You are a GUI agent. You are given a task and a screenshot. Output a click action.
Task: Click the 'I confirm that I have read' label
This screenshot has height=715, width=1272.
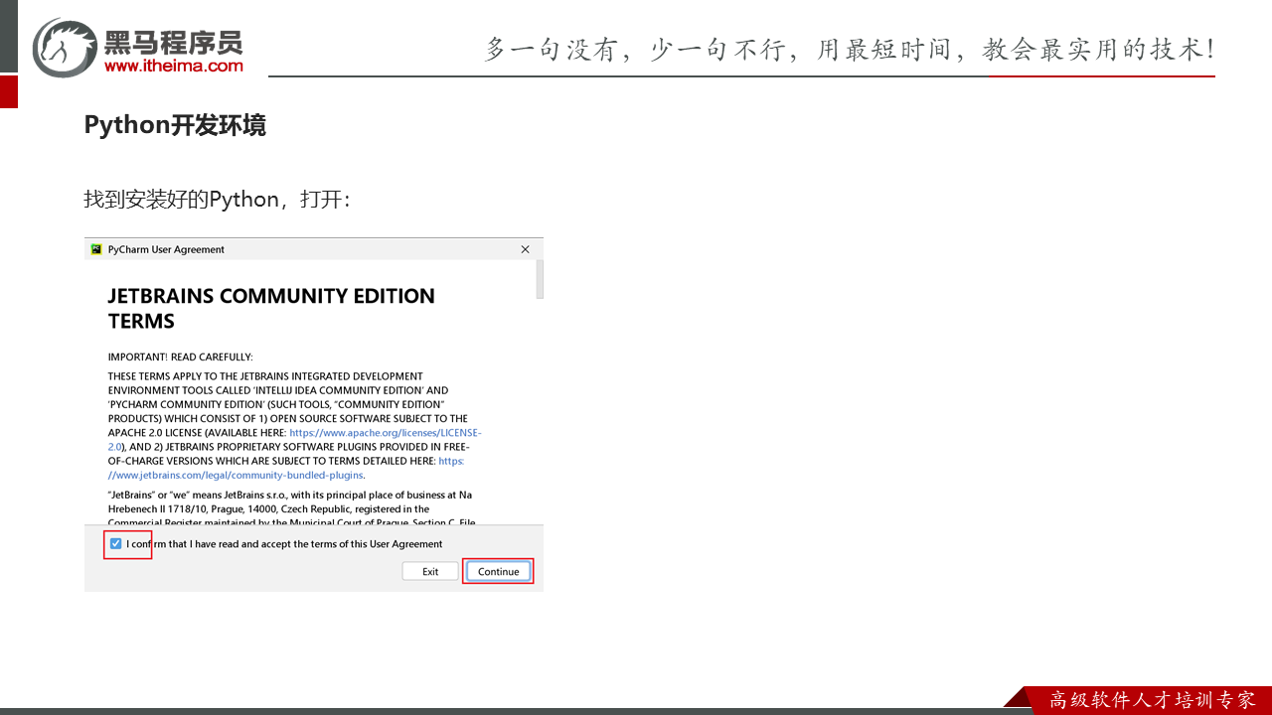coord(284,544)
